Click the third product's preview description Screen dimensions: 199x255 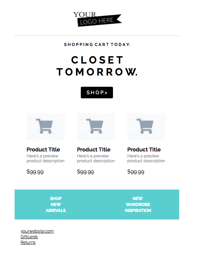pyautogui.click(x=146, y=159)
